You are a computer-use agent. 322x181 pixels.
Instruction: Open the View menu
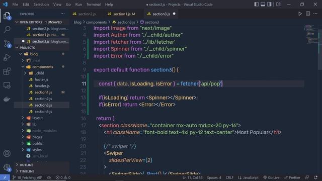coord(57,5)
